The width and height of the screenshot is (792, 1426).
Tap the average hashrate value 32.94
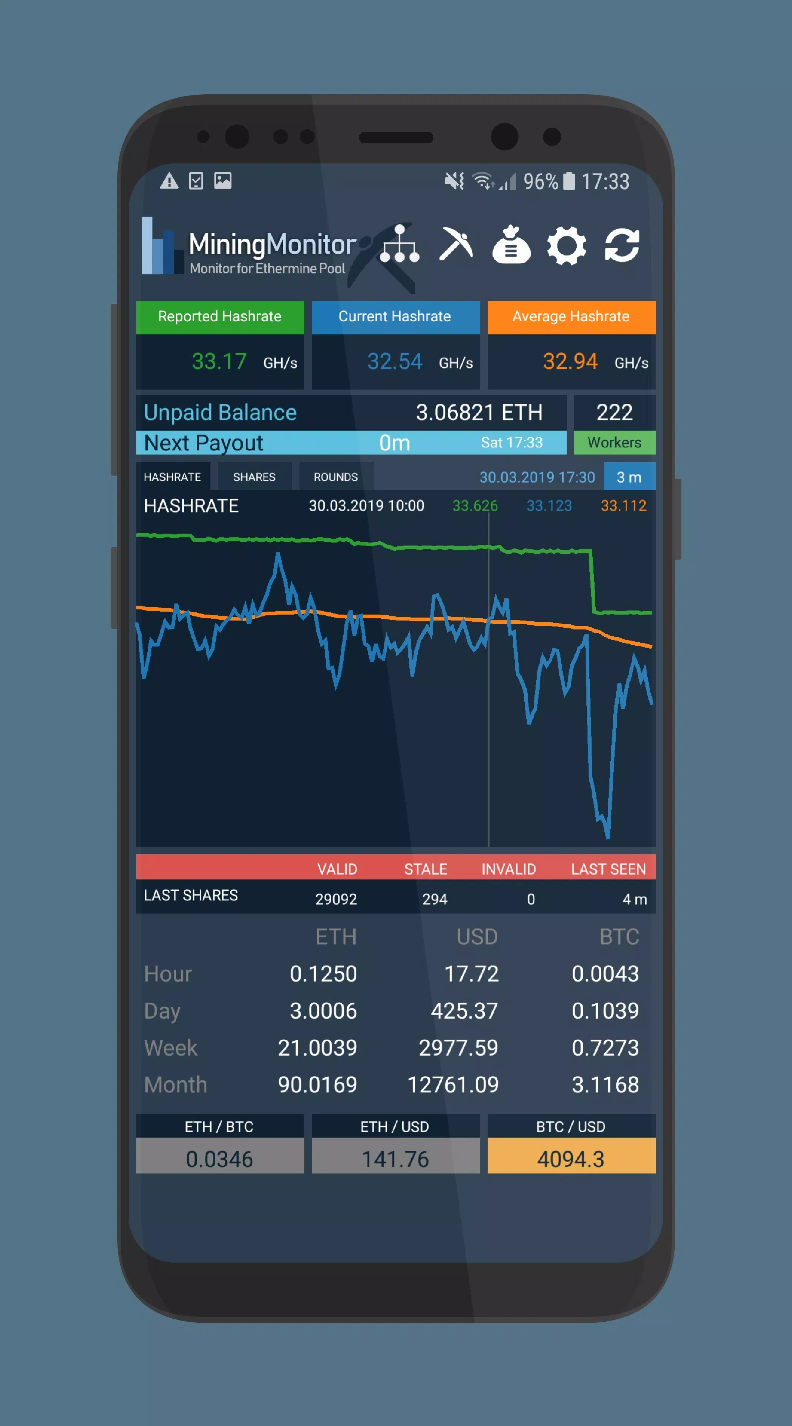(x=570, y=361)
